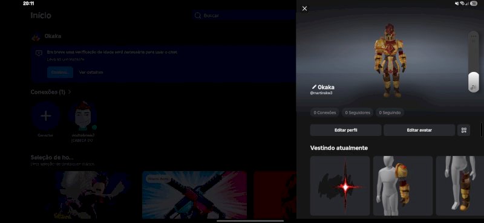Open Editar avatar

point(419,130)
